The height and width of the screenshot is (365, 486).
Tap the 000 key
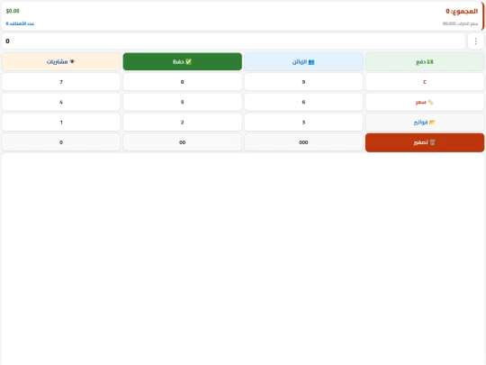[303, 142]
